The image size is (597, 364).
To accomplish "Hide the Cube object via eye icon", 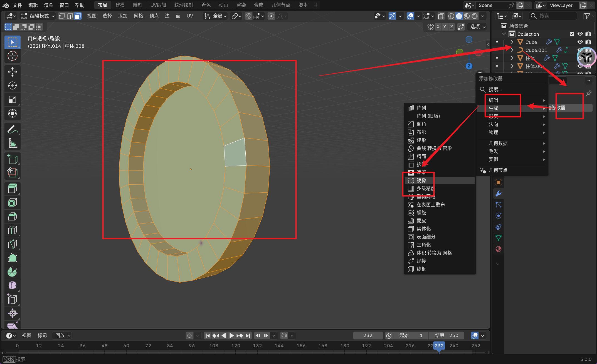I will [580, 42].
